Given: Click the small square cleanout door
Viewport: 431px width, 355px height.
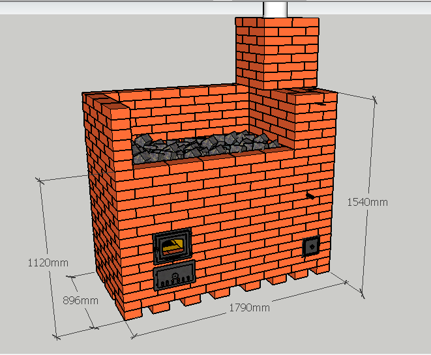Looking at the screenshot, I should pyautogui.click(x=312, y=246).
